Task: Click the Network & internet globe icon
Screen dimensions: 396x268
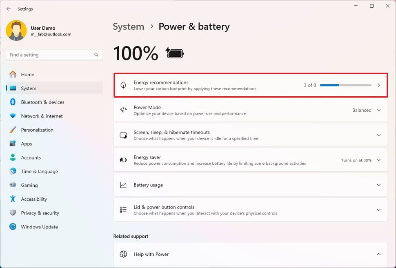Action: coord(13,116)
